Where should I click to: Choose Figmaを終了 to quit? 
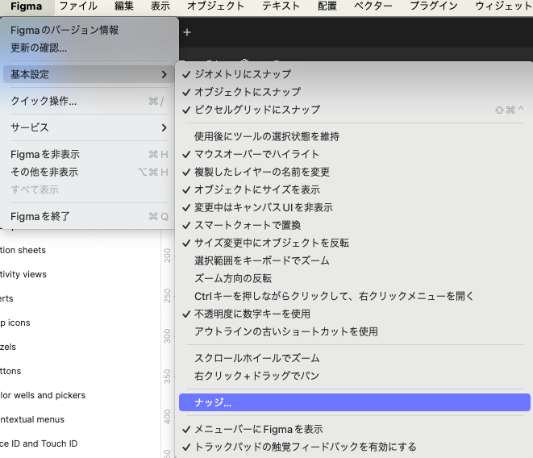point(89,217)
